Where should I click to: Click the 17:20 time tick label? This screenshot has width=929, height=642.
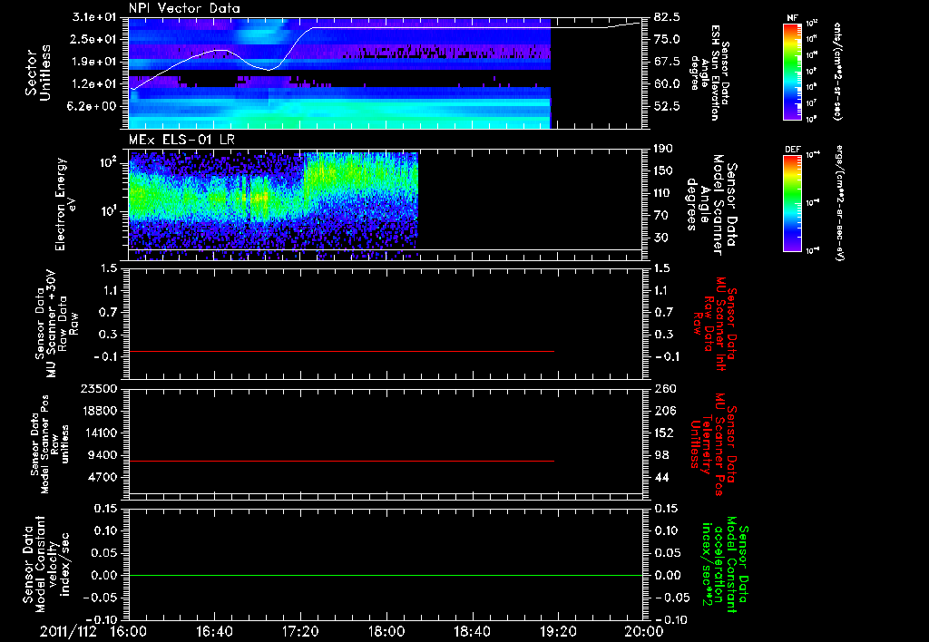tap(300, 631)
